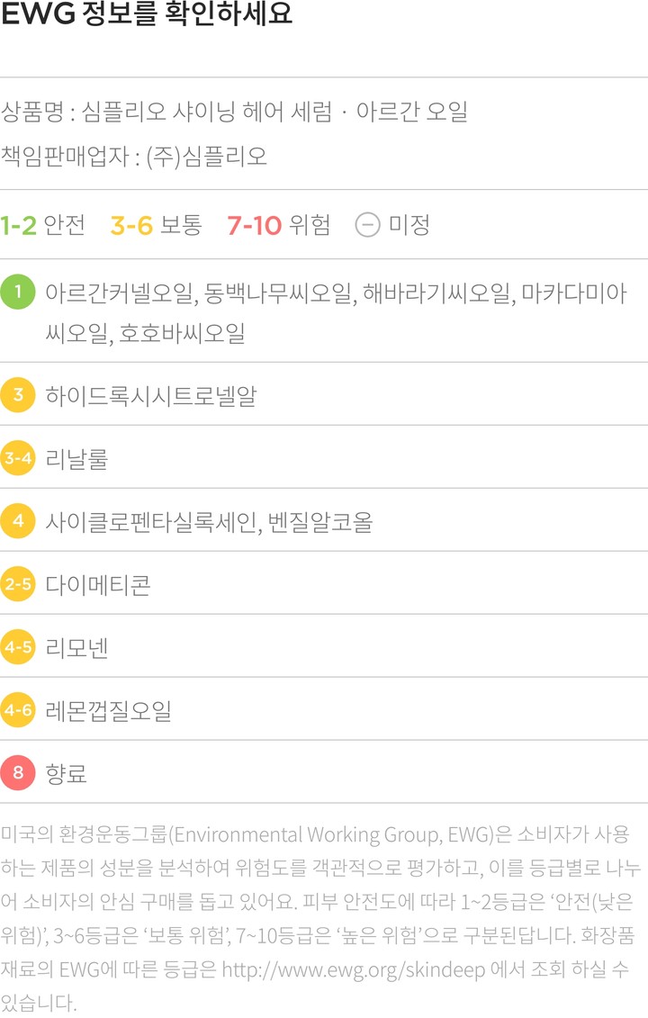Select the 레몬껍질오일 ingredient text
648x1018 pixels.
pyautogui.click(x=108, y=711)
